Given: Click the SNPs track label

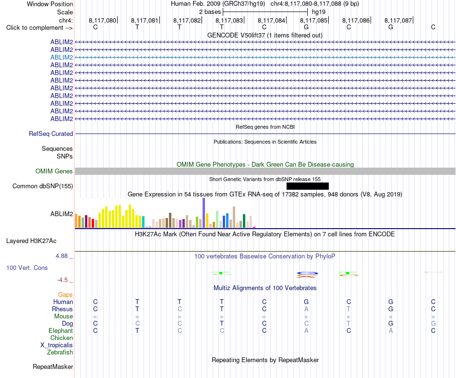Looking at the screenshot, I should (x=65, y=156).
